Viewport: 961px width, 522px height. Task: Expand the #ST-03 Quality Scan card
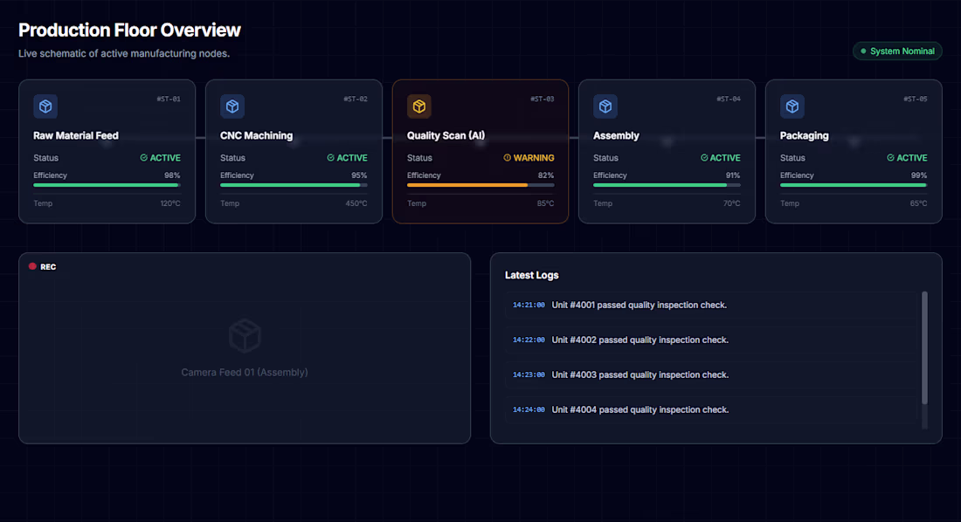point(480,151)
